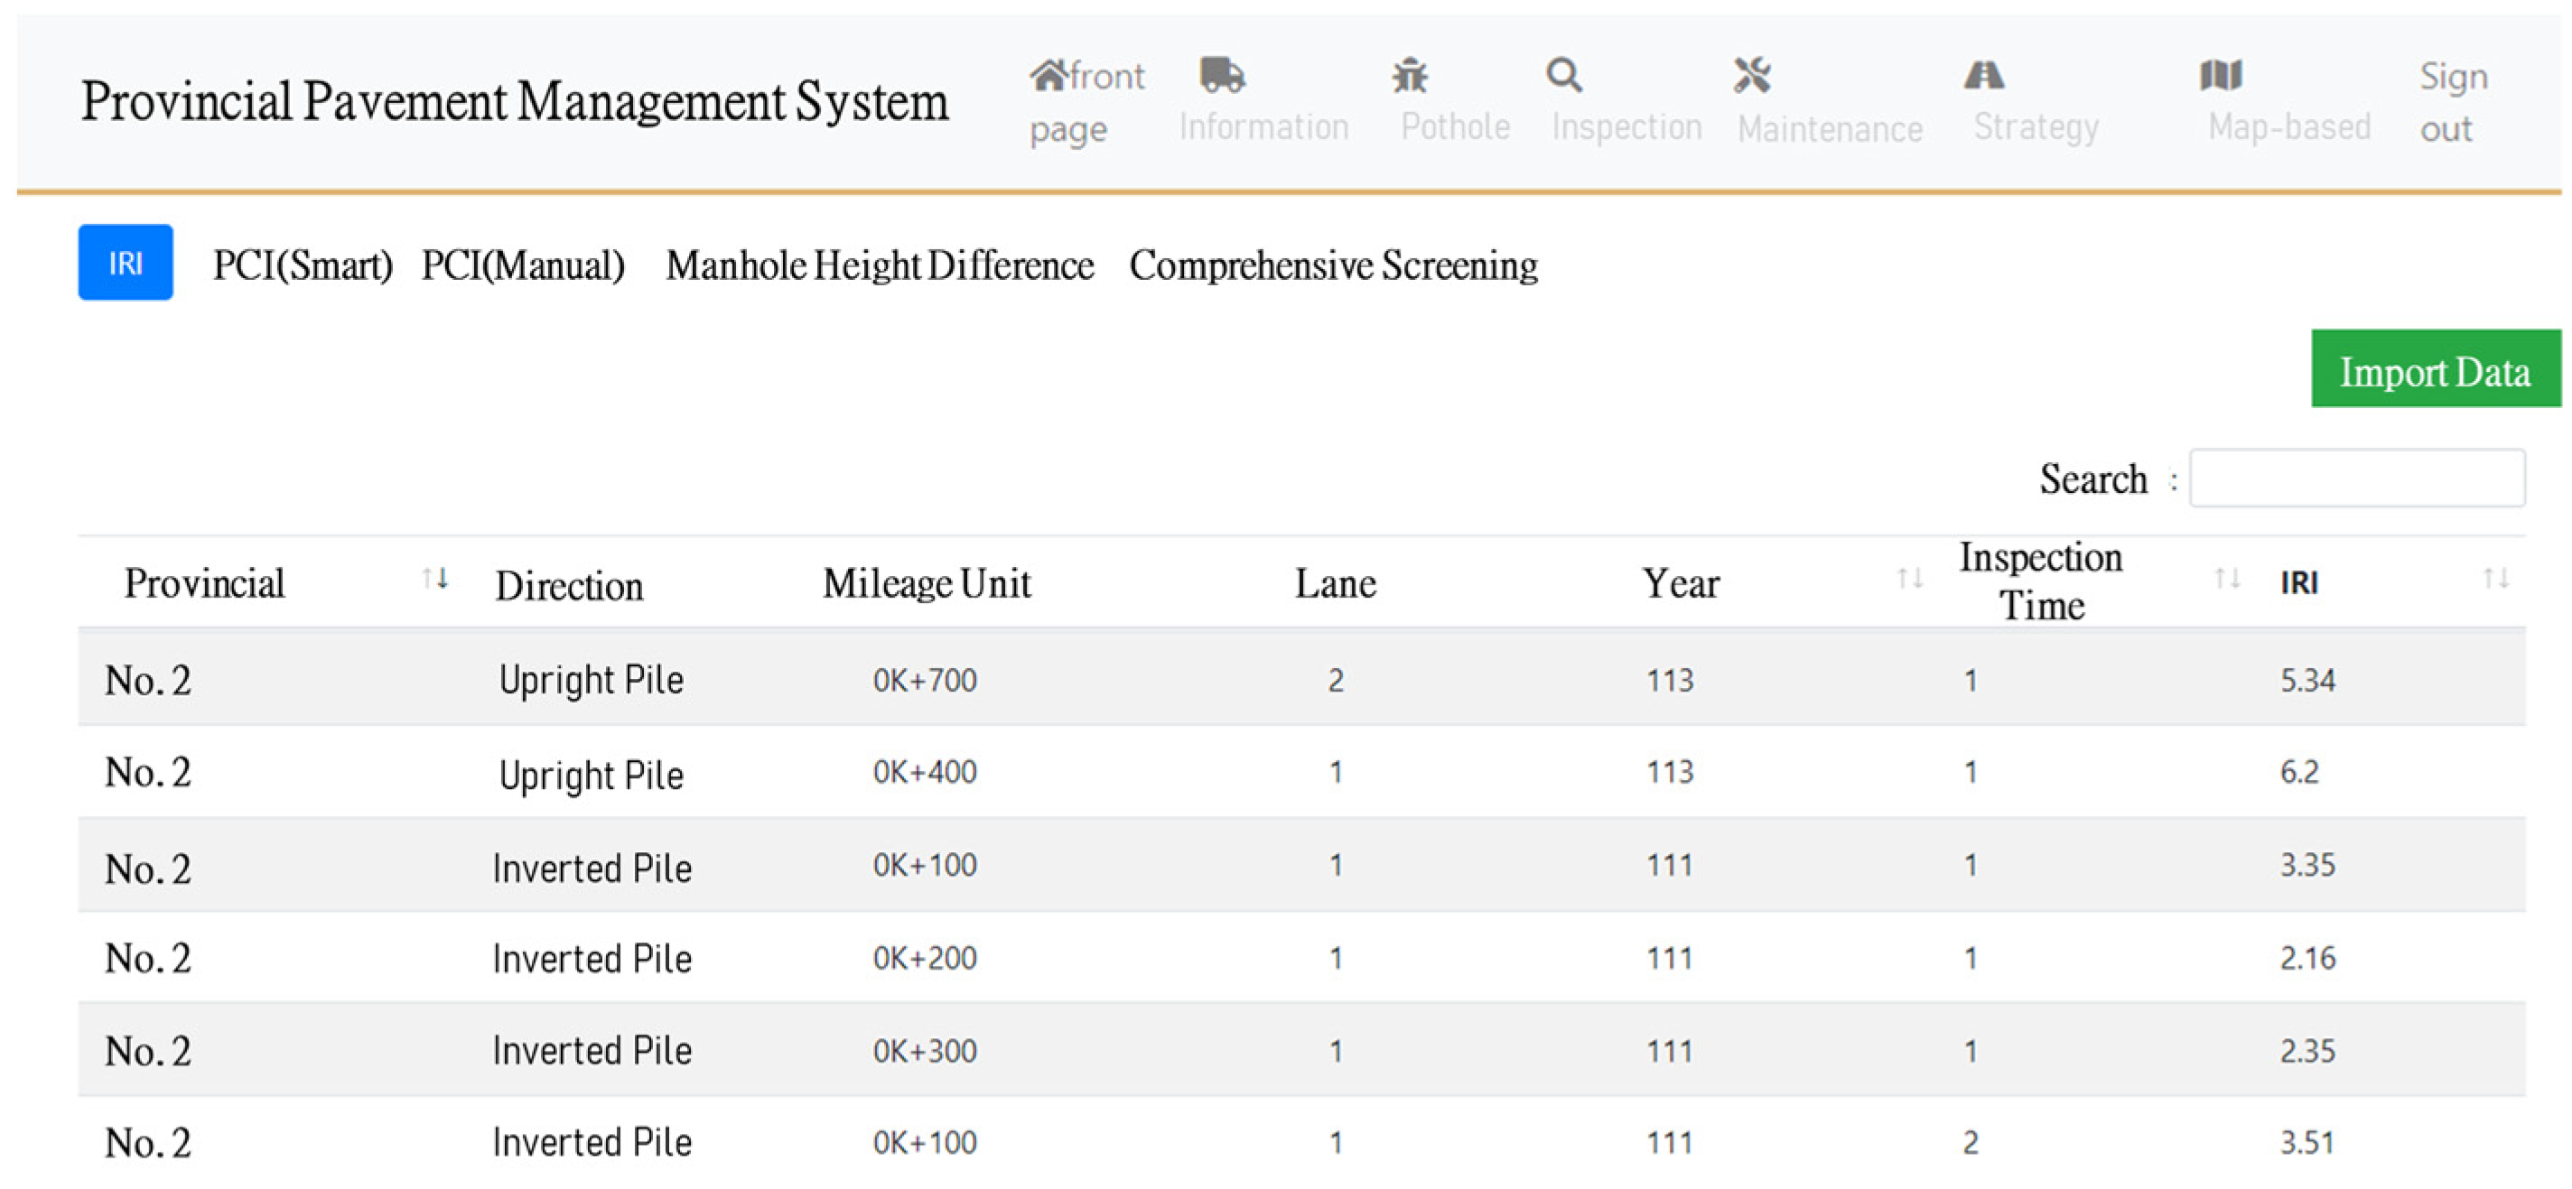Screen dimensions: 2572x1189
Task: Open the Map-based map icon
Action: pyautogui.click(x=2221, y=75)
